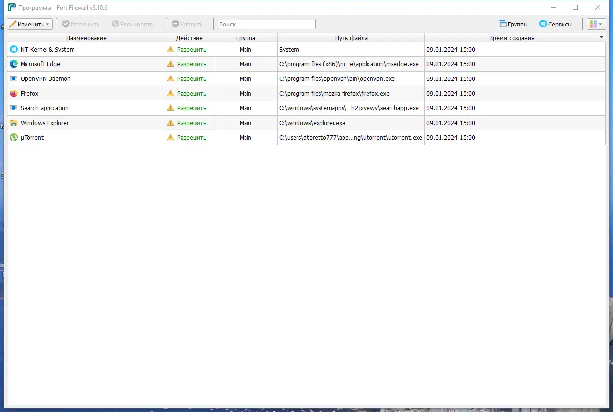The width and height of the screenshot is (613, 412).
Task: Click Main group cell in Windows Explorer row
Action: click(x=245, y=123)
